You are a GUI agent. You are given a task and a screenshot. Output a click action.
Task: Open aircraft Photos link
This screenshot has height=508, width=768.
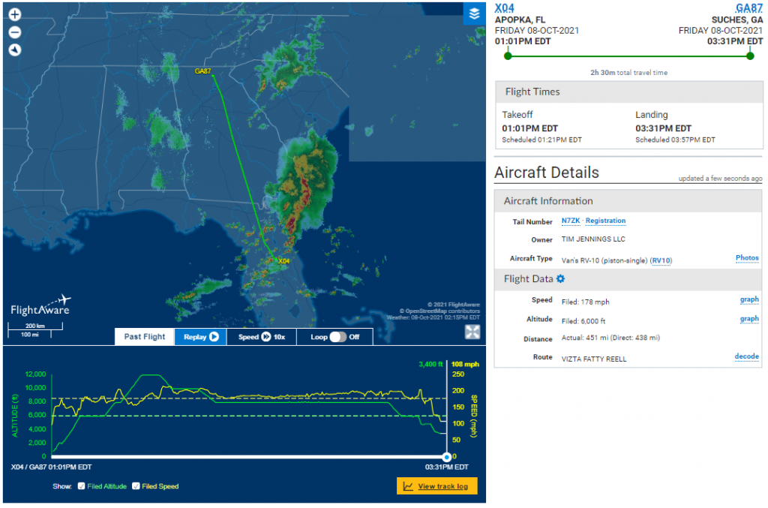click(x=747, y=258)
